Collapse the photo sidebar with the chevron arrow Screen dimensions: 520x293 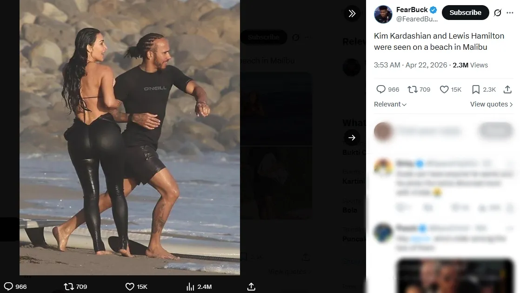pyautogui.click(x=352, y=13)
